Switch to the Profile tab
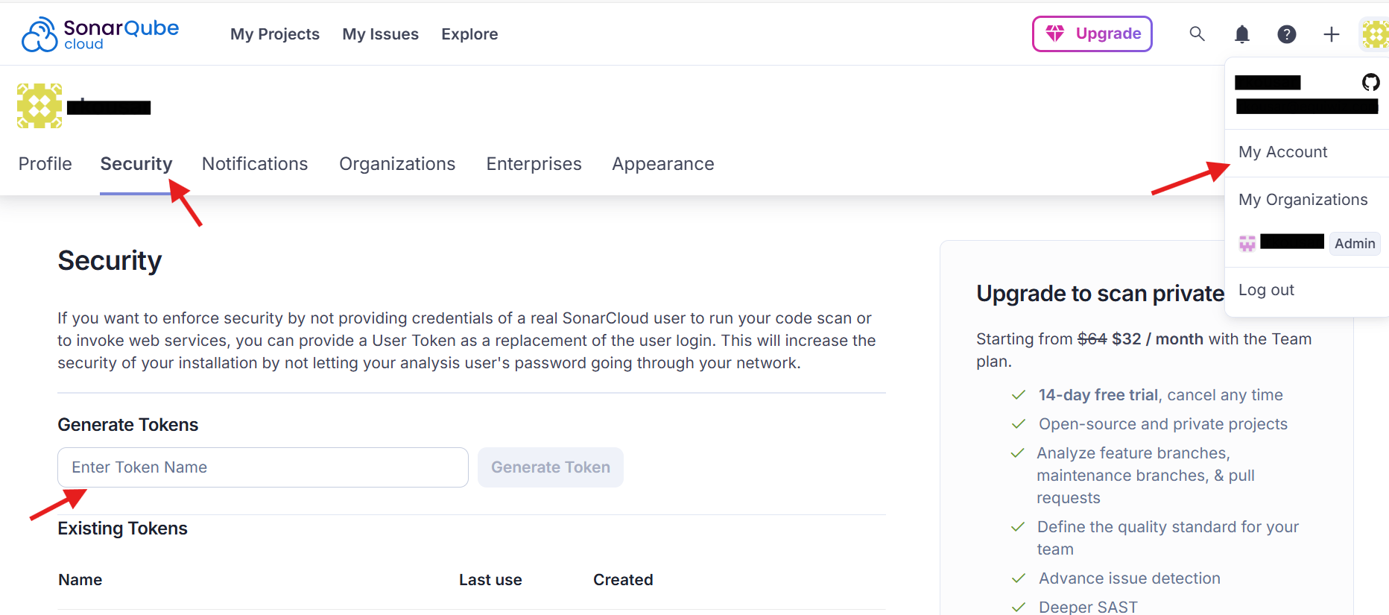This screenshot has width=1389, height=615. (45, 164)
